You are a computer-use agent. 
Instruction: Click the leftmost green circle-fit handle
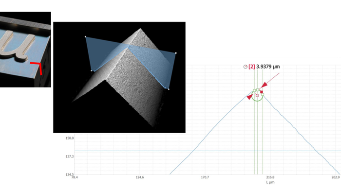254,90
